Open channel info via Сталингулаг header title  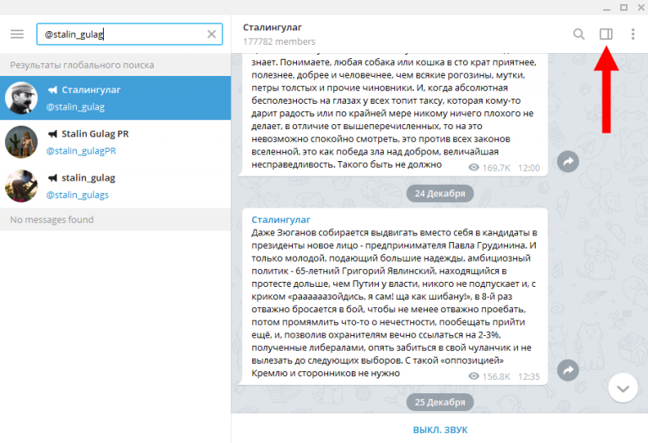(273, 27)
